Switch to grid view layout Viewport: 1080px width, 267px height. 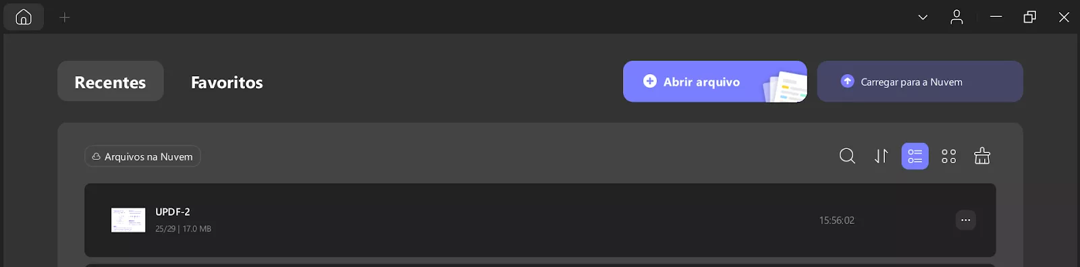click(x=949, y=156)
